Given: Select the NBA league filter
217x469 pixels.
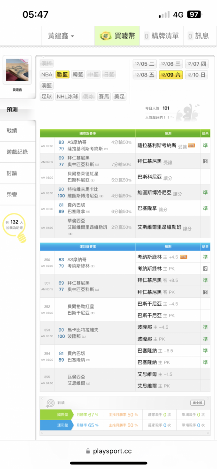Looking at the screenshot, I should click(47, 75).
